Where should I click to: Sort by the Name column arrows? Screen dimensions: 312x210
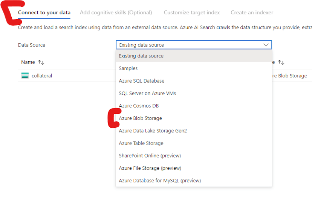[x=41, y=62]
